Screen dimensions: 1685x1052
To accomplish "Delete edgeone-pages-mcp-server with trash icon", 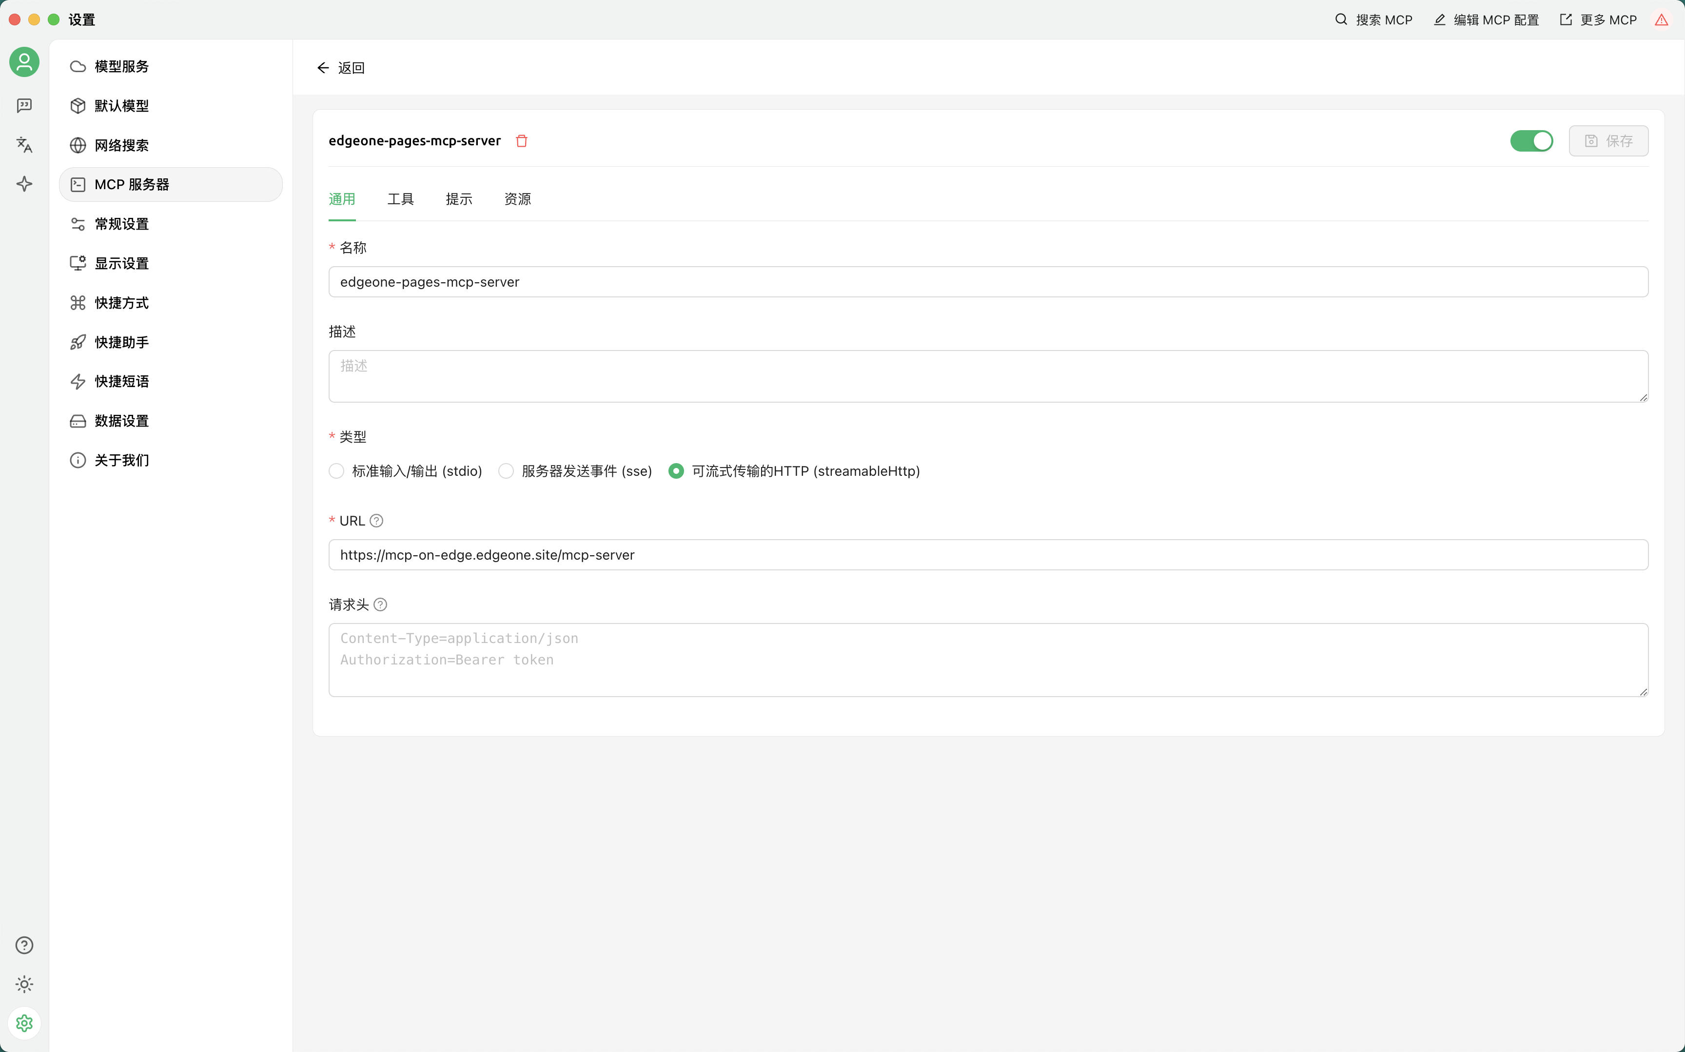I will click(x=521, y=140).
